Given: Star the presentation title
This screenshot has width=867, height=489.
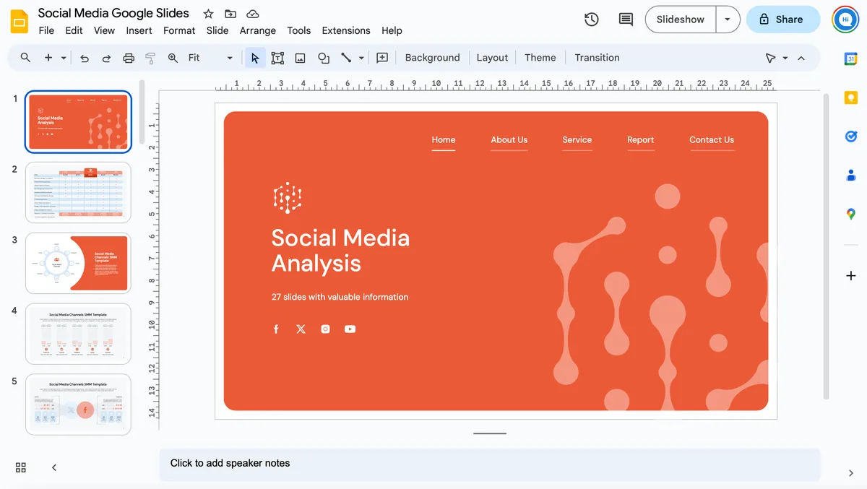Looking at the screenshot, I should point(208,14).
